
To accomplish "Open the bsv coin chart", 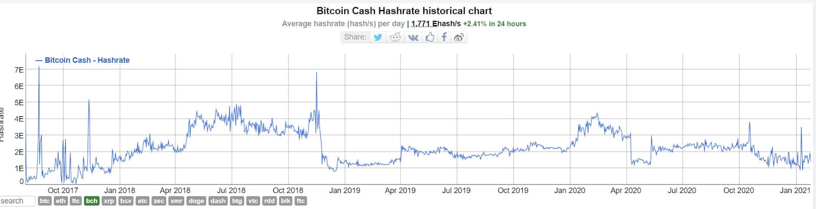I will coord(126,201).
